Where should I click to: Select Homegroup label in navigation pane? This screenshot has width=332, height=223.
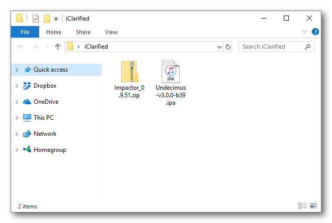[x=50, y=150]
